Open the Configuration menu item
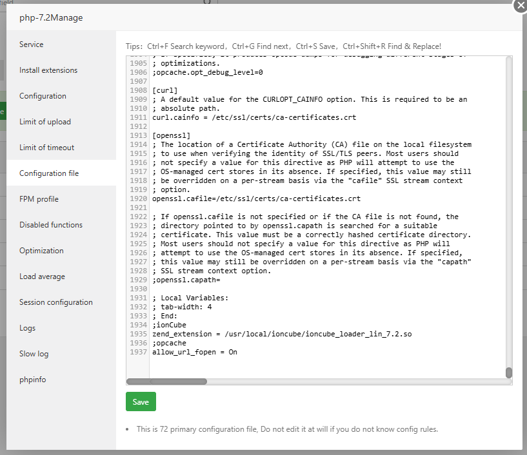Screen dimensions: 527x455 (43, 96)
